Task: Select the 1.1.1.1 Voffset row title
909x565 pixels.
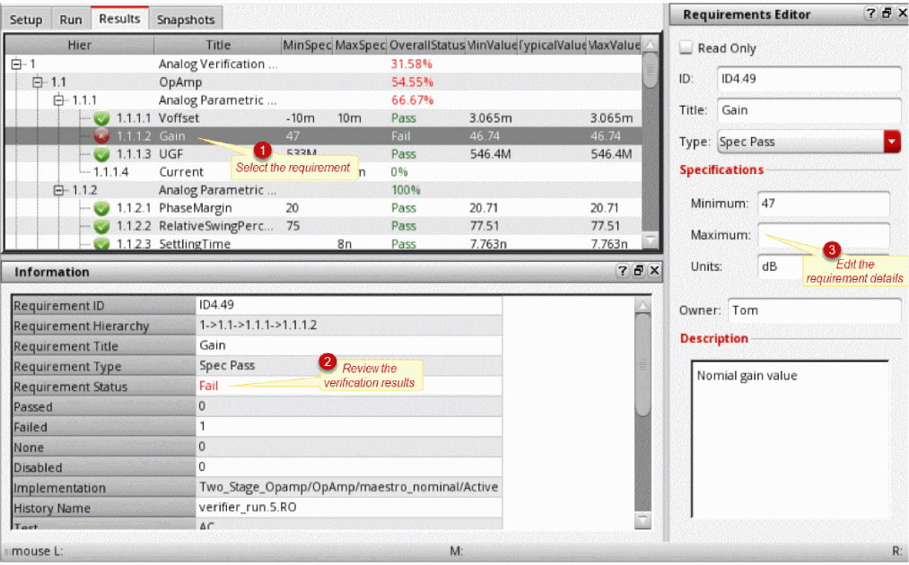Action: (x=179, y=118)
